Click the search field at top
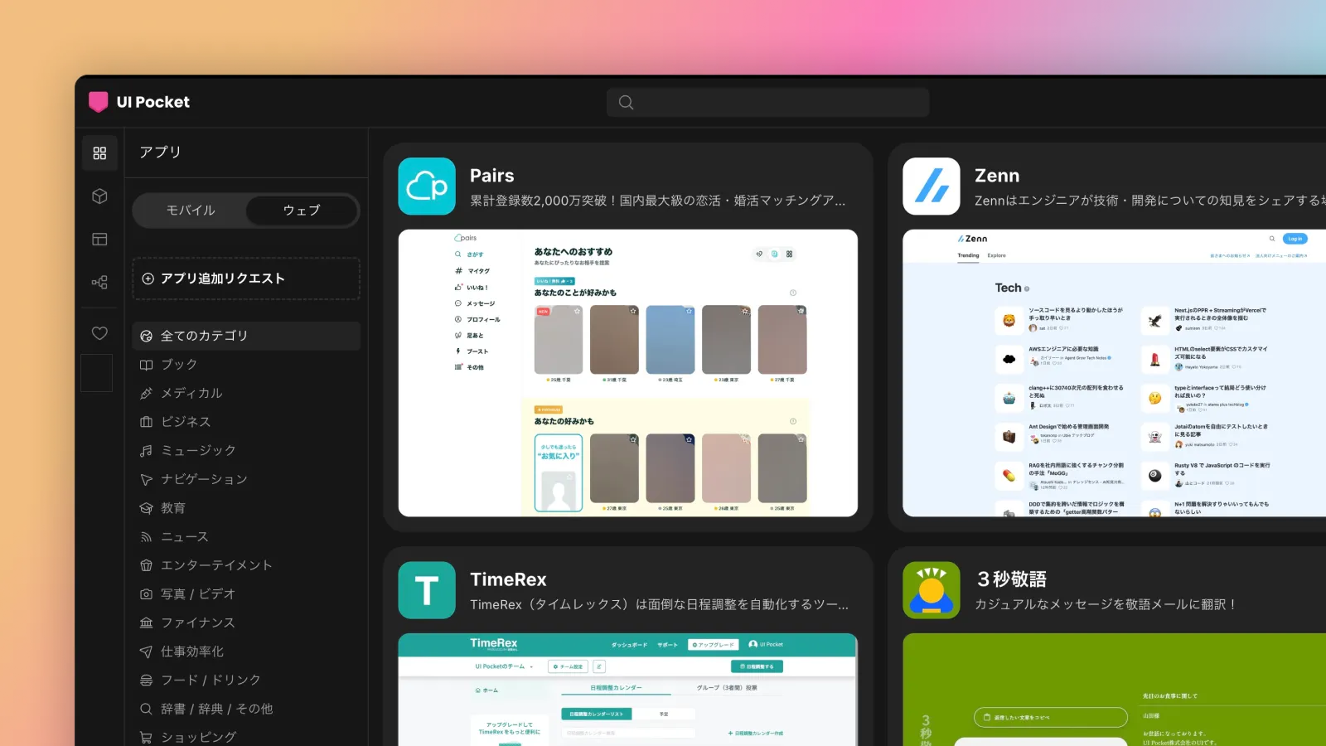 pyautogui.click(x=768, y=103)
